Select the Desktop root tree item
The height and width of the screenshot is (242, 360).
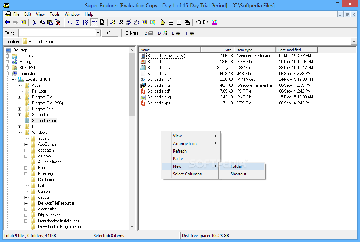(x=20, y=50)
